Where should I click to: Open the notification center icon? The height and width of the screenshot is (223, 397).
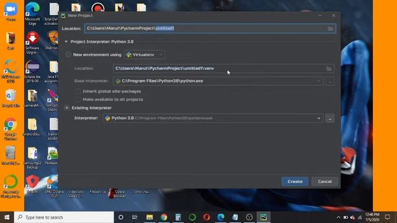click(387, 217)
